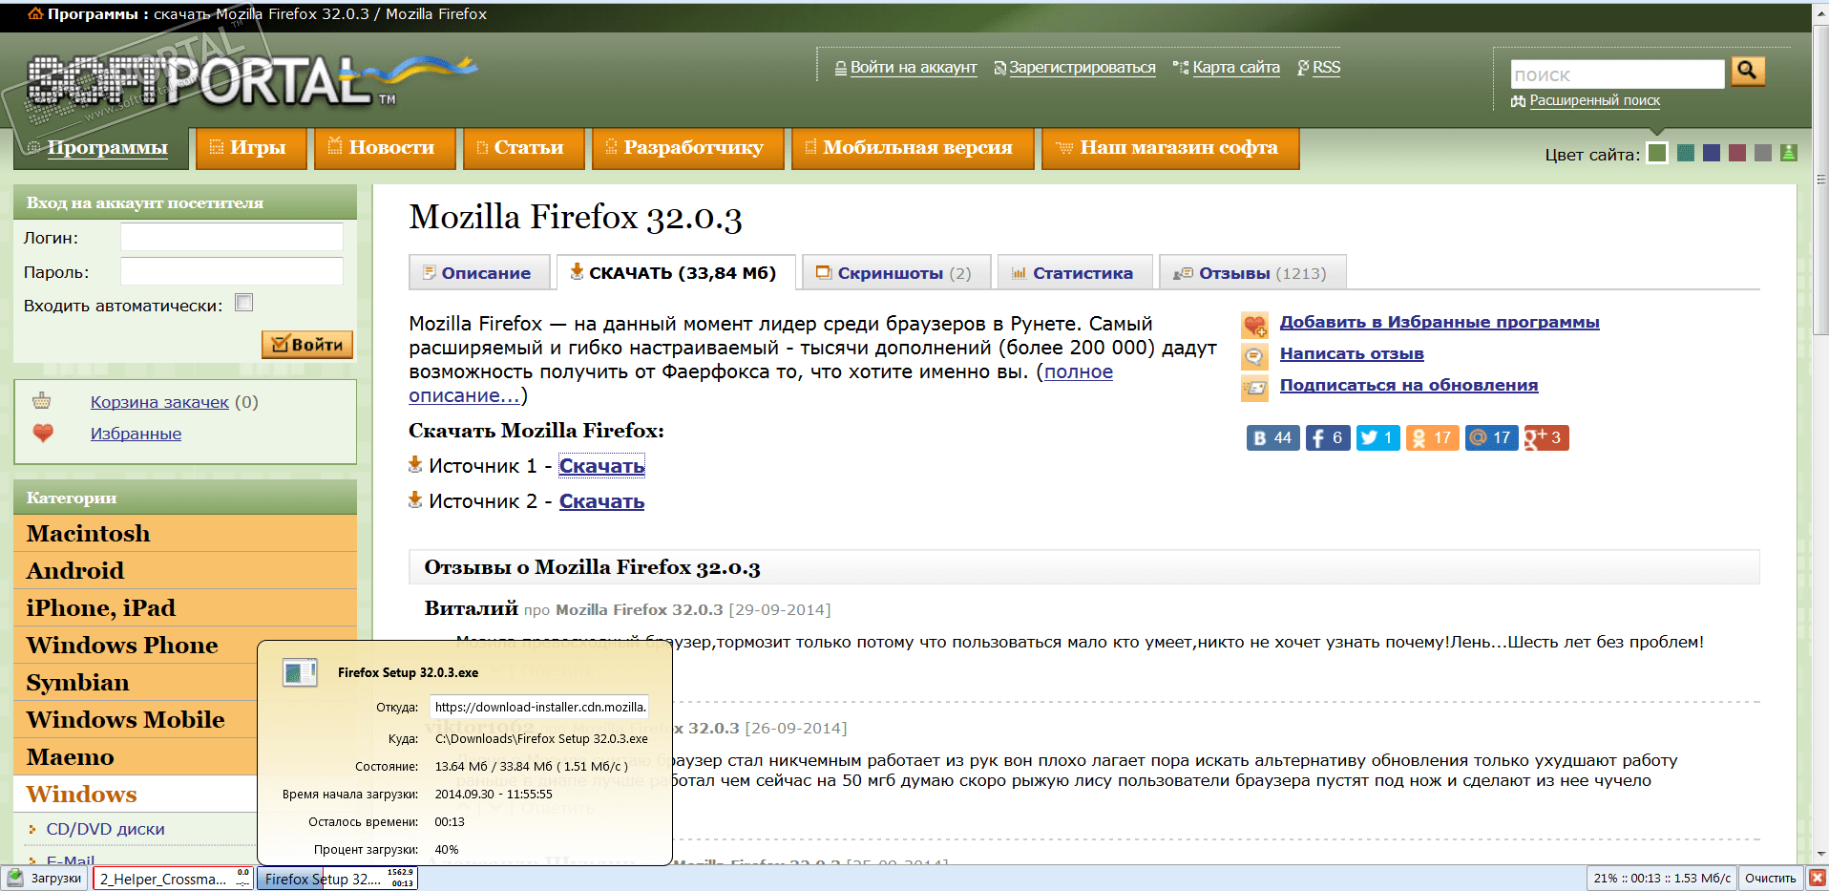This screenshot has height=891, width=1829.
Task: Open the Статьи section
Action: tap(523, 148)
